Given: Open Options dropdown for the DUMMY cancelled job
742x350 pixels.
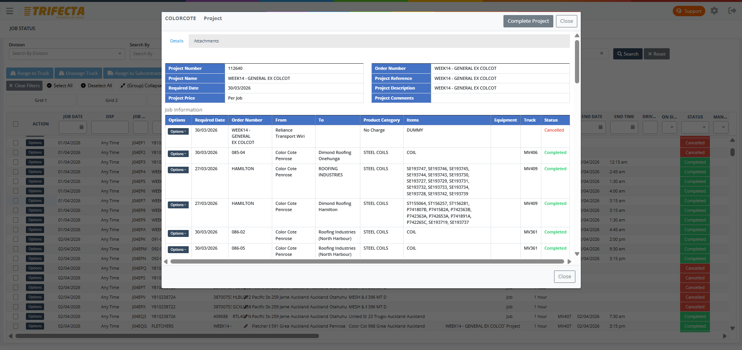Looking at the screenshot, I should (178, 132).
